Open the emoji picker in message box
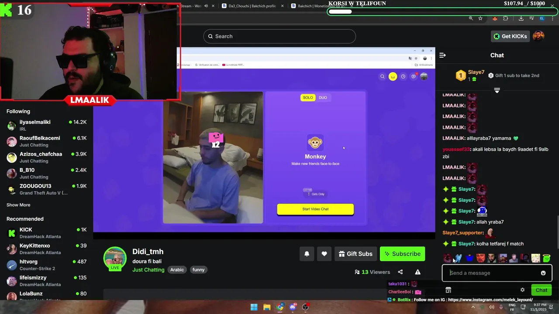Screen dimensions: 559x314 tap(543, 273)
